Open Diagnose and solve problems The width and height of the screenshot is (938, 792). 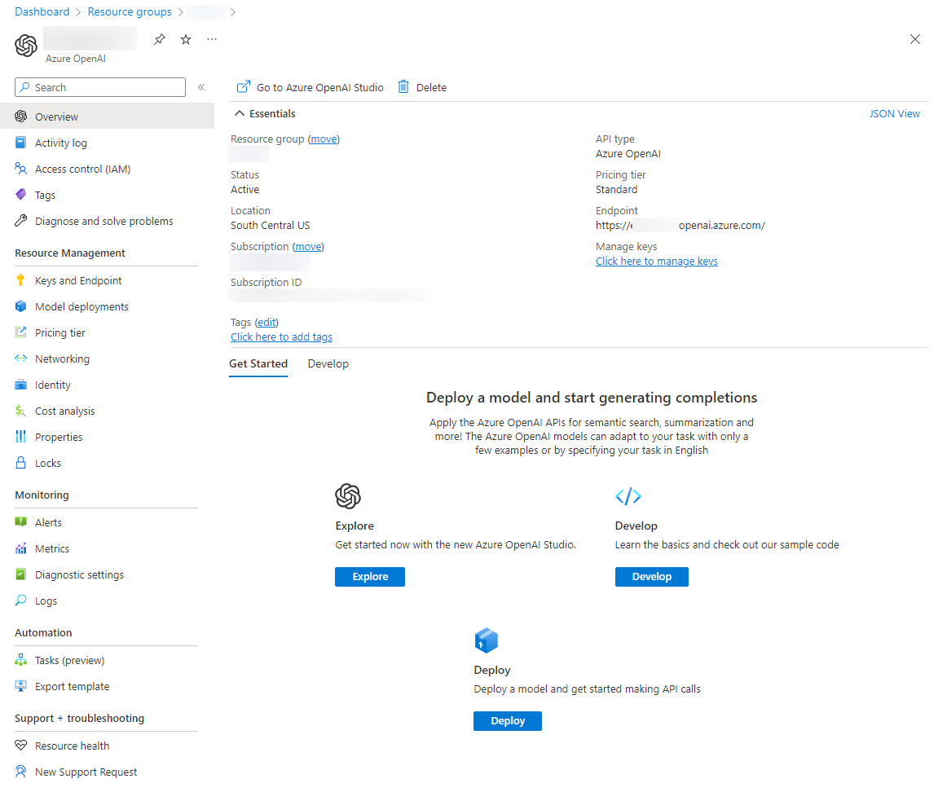pyautogui.click(x=104, y=222)
